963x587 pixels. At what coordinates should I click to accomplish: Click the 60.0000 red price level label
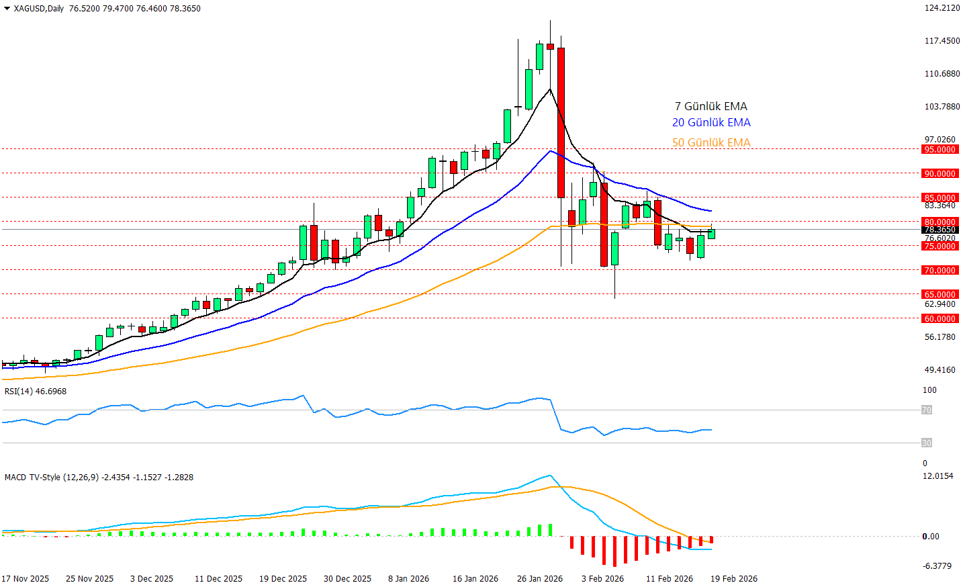(939, 319)
